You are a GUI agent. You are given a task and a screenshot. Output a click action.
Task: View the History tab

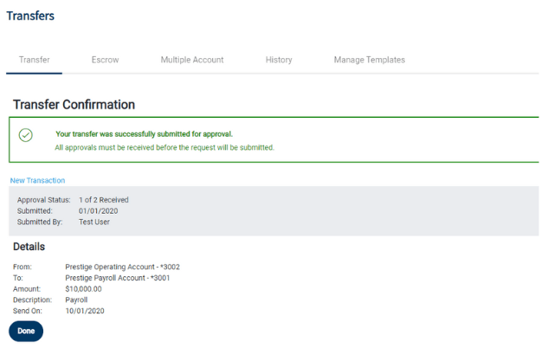pyautogui.click(x=279, y=60)
